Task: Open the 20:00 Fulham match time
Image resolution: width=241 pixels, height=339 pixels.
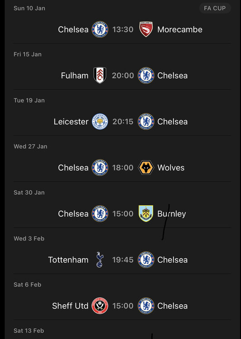Action: [123, 75]
